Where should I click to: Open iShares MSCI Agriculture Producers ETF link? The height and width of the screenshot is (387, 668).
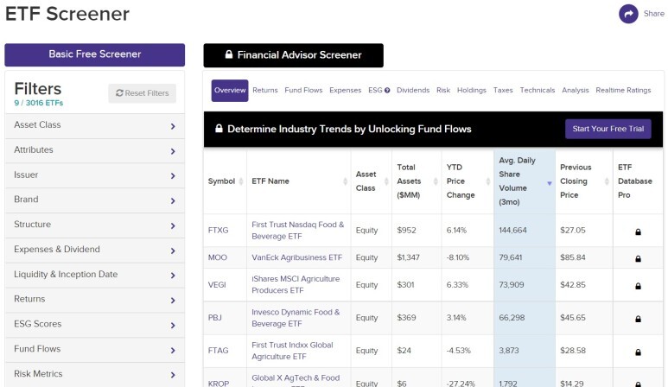click(x=296, y=284)
